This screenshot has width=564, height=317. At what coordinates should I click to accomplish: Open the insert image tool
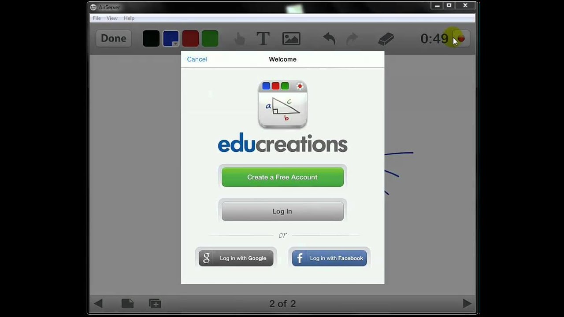[291, 39]
